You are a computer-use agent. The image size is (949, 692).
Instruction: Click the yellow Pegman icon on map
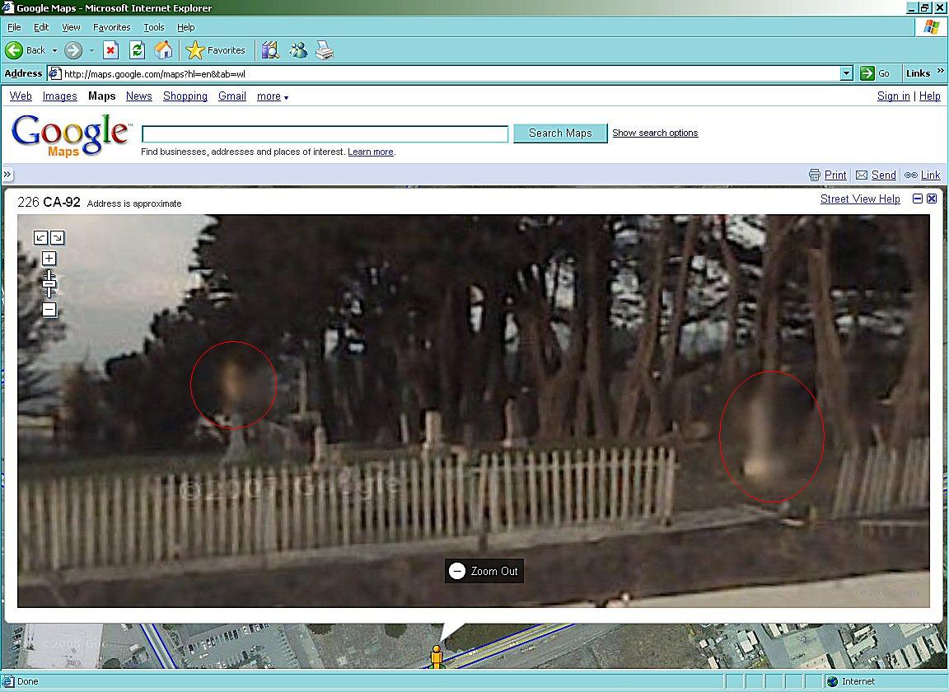point(436,657)
